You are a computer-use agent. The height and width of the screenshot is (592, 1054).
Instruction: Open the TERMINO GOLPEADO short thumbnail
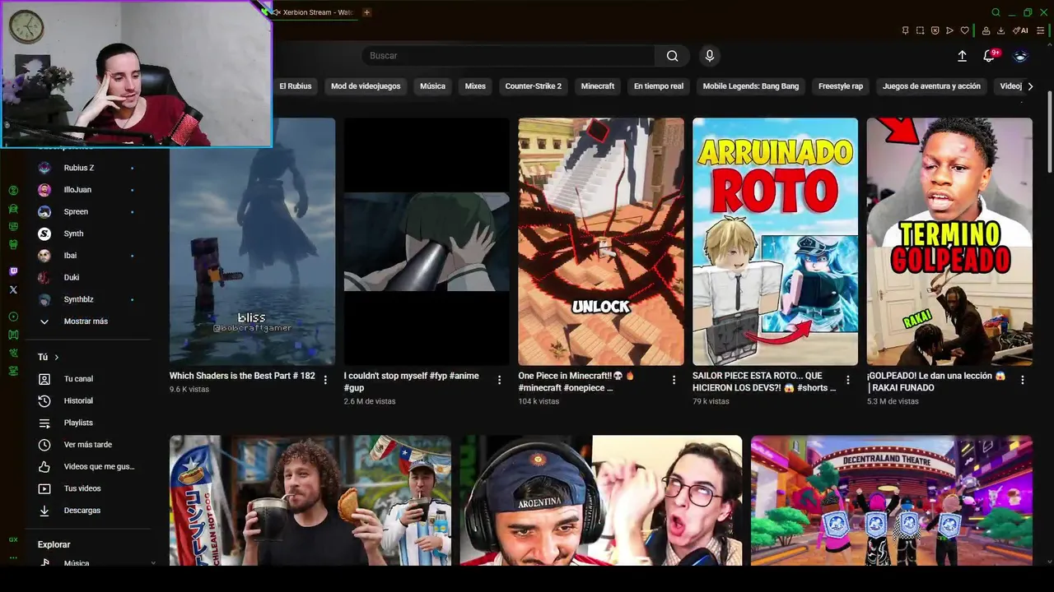click(x=949, y=242)
